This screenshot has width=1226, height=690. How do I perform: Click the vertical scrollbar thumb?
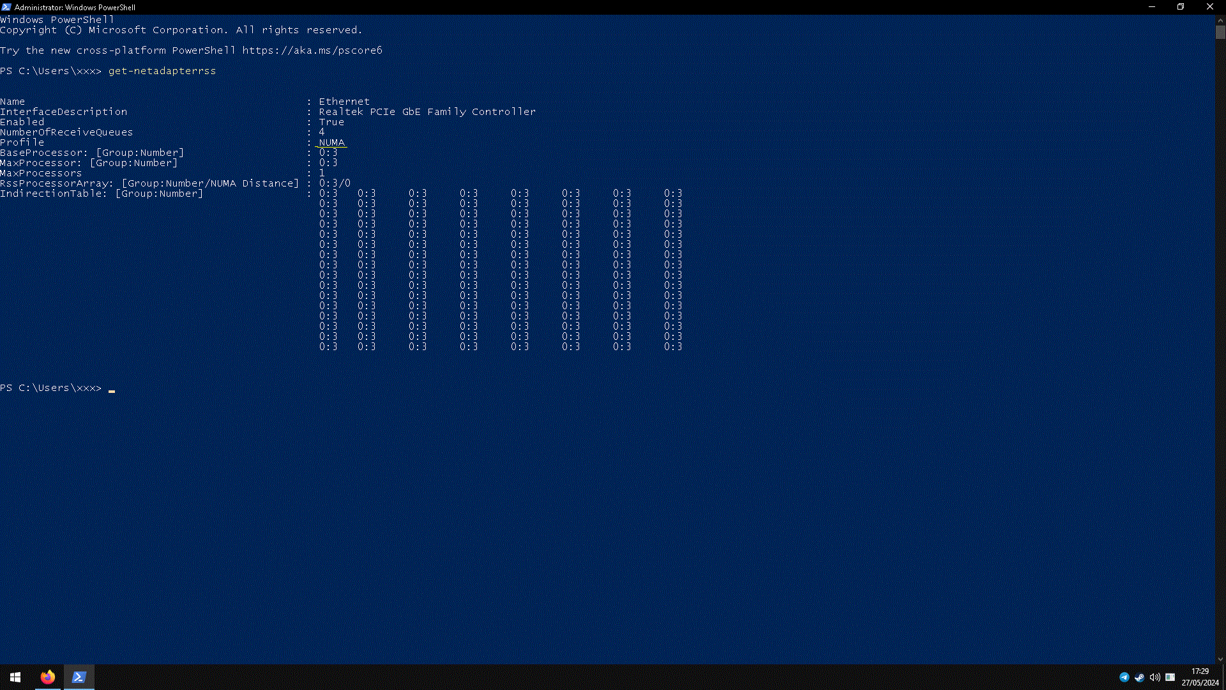(x=1220, y=32)
